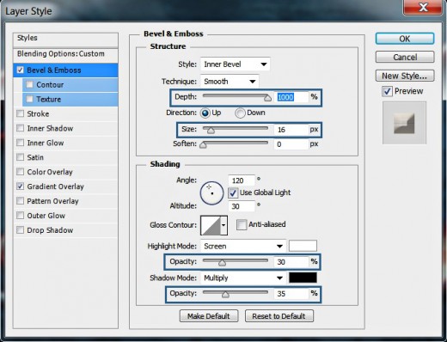Click the Angle field showing 120

(242, 180)
